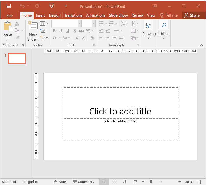Open the font name dropdown
The width and height of the screenshot is (207, 185).
(x=79, y=24)
